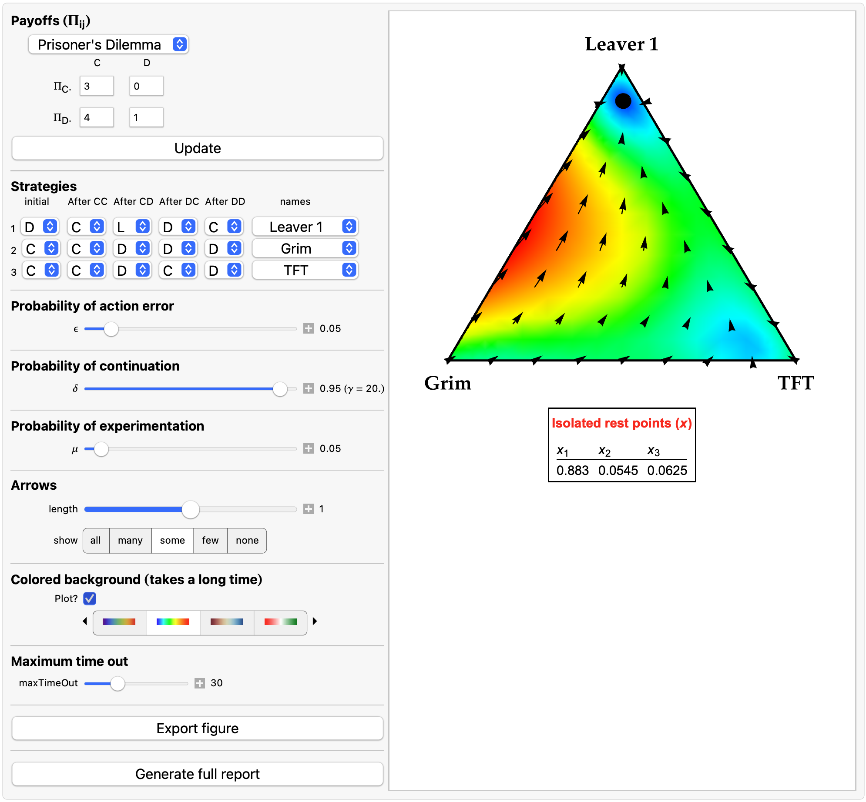
Task: Select 'none' in arrows show options
Action: (247, 541)
